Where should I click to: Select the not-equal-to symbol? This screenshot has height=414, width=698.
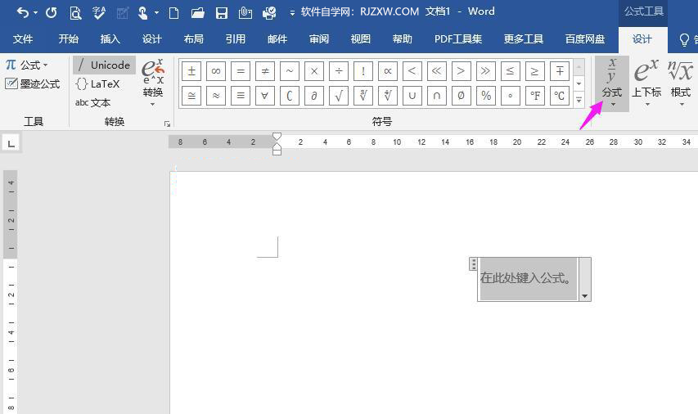click(265, 71)
